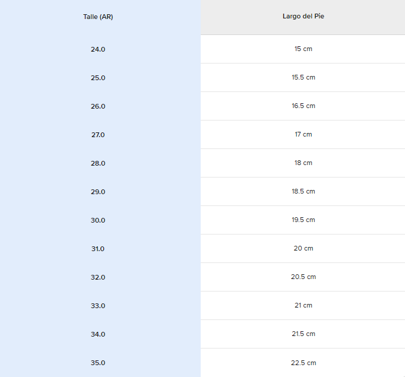This screenshot has width=405, height=377.
Task: Select the 19.5 cm foot length cell
Action: (x=303, y=220)
